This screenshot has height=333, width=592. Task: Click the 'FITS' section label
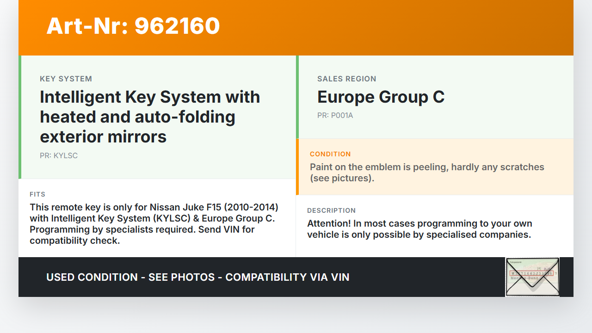(x=37, y=194)
